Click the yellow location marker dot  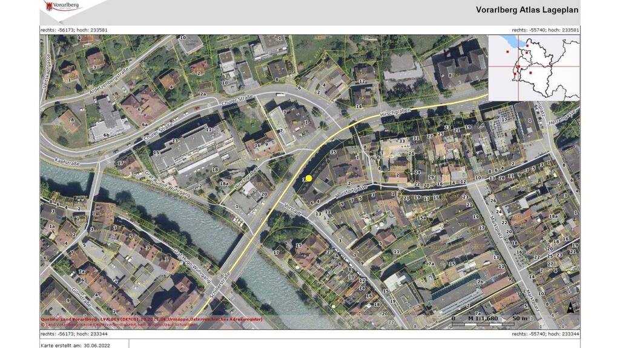tap(309, 178)
